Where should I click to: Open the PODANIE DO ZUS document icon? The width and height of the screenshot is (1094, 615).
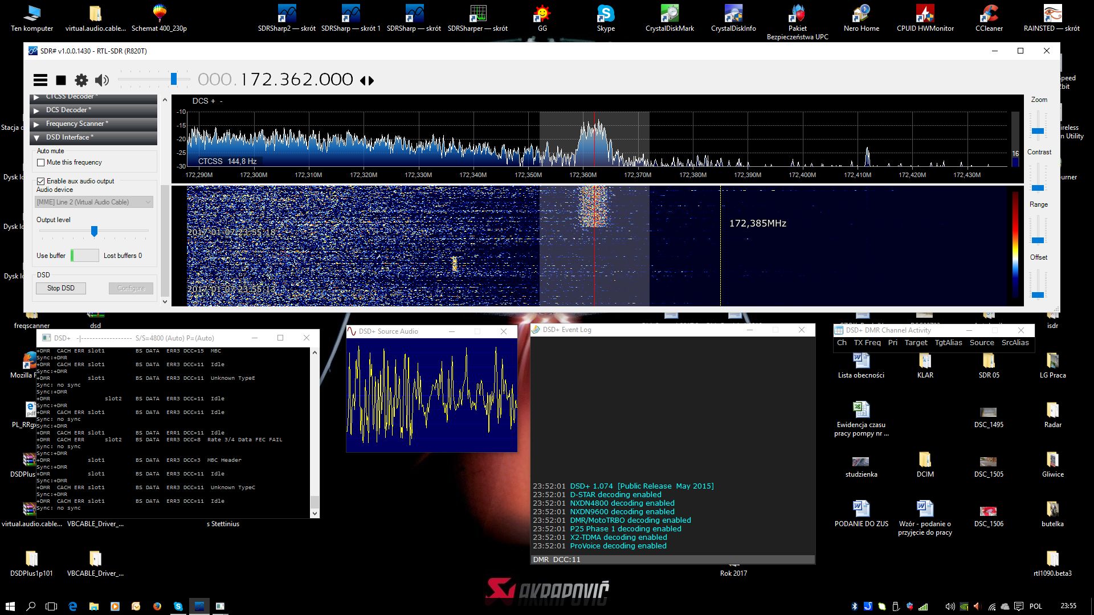click(x=861, y=514)
